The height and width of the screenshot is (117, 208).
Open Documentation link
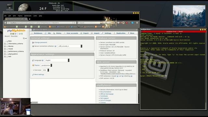tap(106, 92)
